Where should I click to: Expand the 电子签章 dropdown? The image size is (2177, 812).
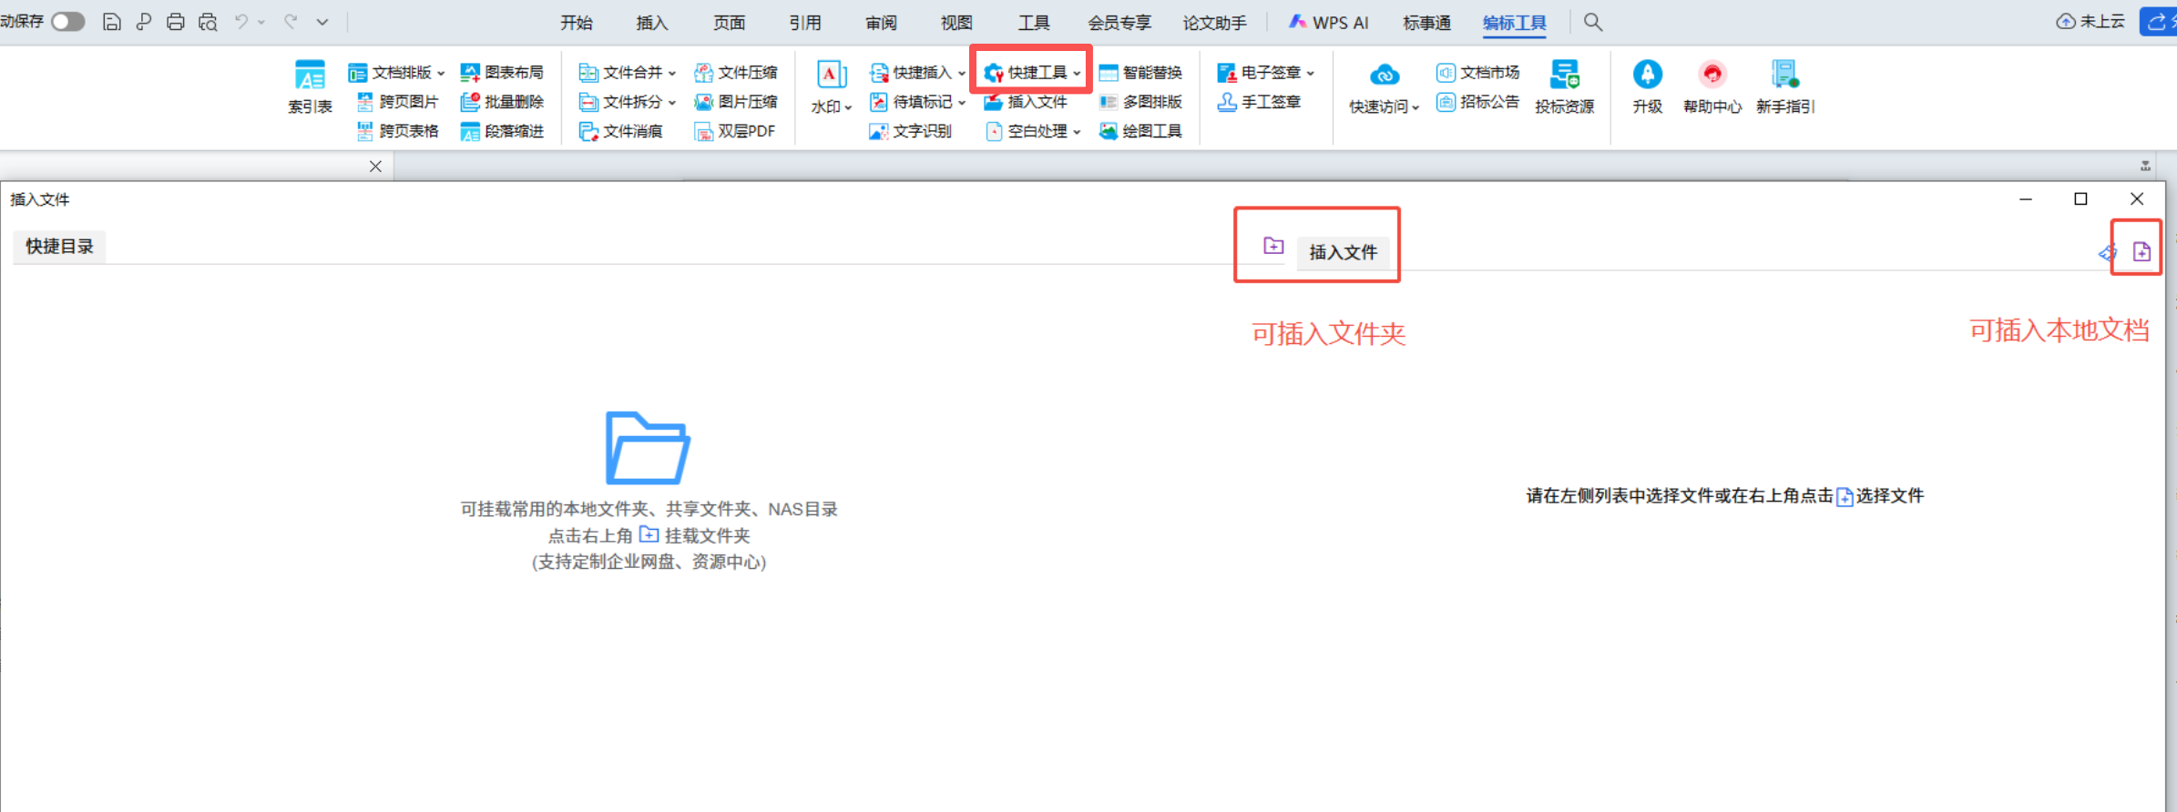1311,73
